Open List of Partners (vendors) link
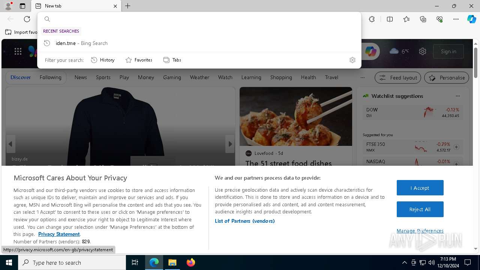The height and width of the screenshot is (270, 480). pyautogui.click(x=245, y=221)
